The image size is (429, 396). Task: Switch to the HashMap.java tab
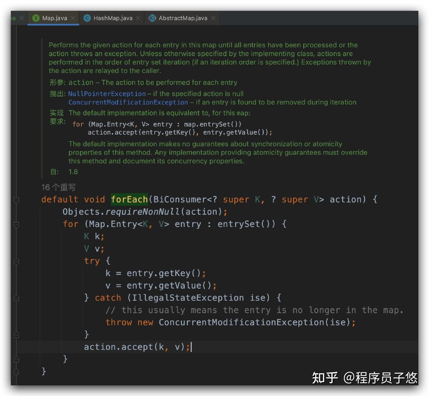(113, 18)
